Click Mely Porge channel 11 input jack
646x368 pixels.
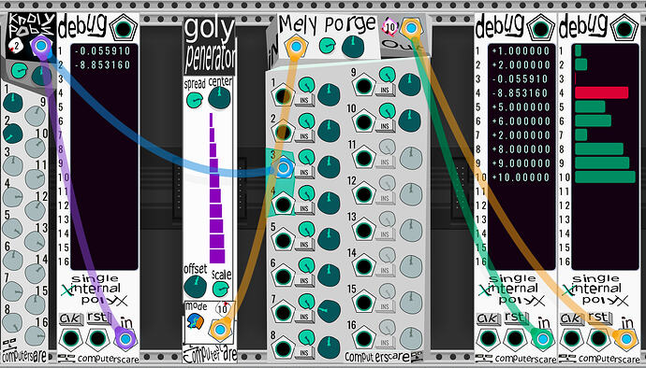(364, 158)
